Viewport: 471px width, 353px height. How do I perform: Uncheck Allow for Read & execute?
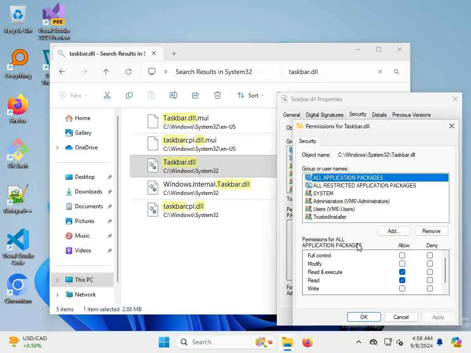click(402, 272)
